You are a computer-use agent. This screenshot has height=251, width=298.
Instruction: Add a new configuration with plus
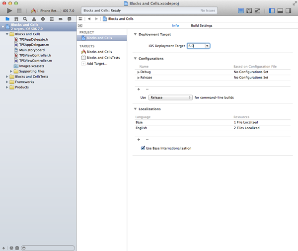click(139, 89)
